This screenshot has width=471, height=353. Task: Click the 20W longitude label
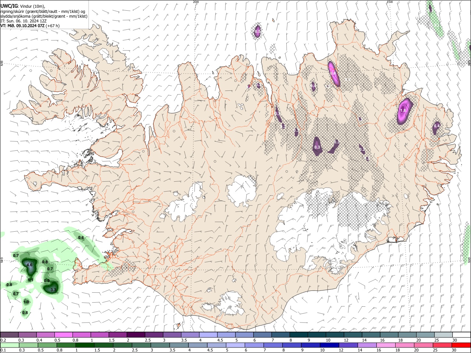(196, 2)
